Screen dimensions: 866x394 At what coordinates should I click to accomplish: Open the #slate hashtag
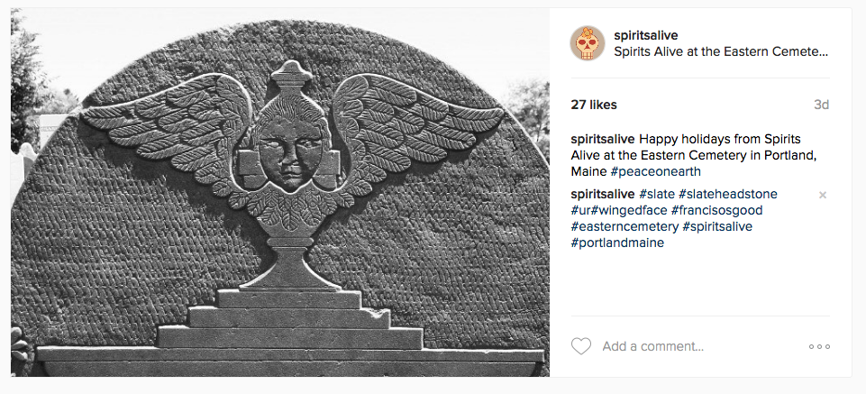[x=657, y=194]
